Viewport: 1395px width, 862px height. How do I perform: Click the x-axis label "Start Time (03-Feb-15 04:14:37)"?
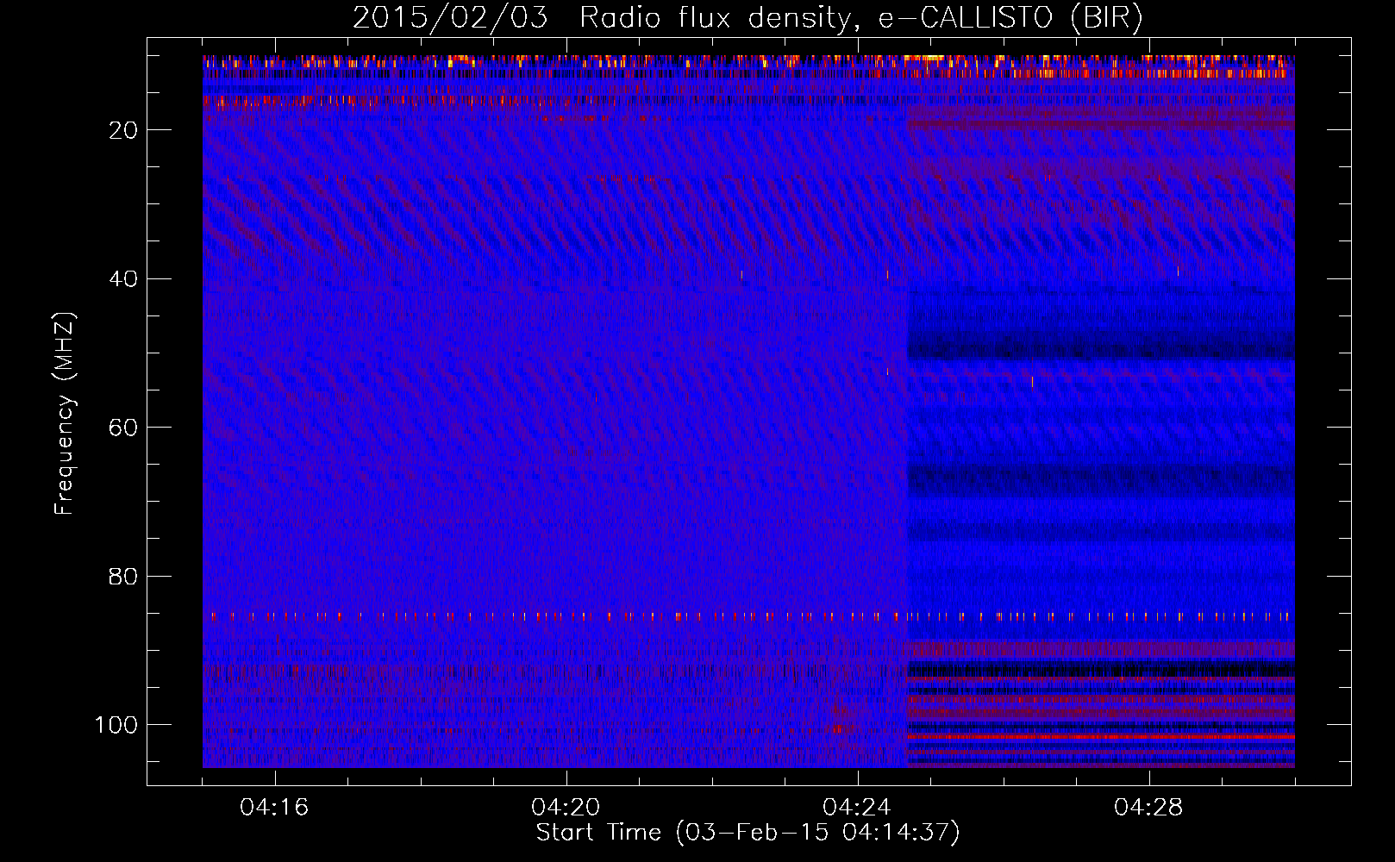(x=748, y=833)
